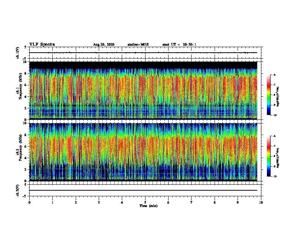This screenshot has height=227, width=294.
Task: Click the time axis tick label "0"
Action: [29, 203]
